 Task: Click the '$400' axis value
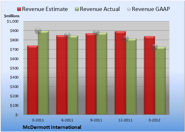pos(14,77)
